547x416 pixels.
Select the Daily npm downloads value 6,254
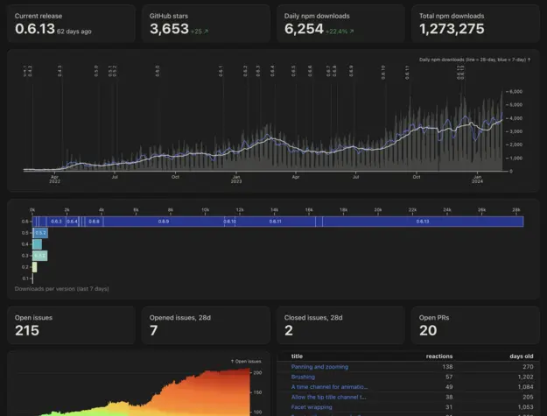305,29
